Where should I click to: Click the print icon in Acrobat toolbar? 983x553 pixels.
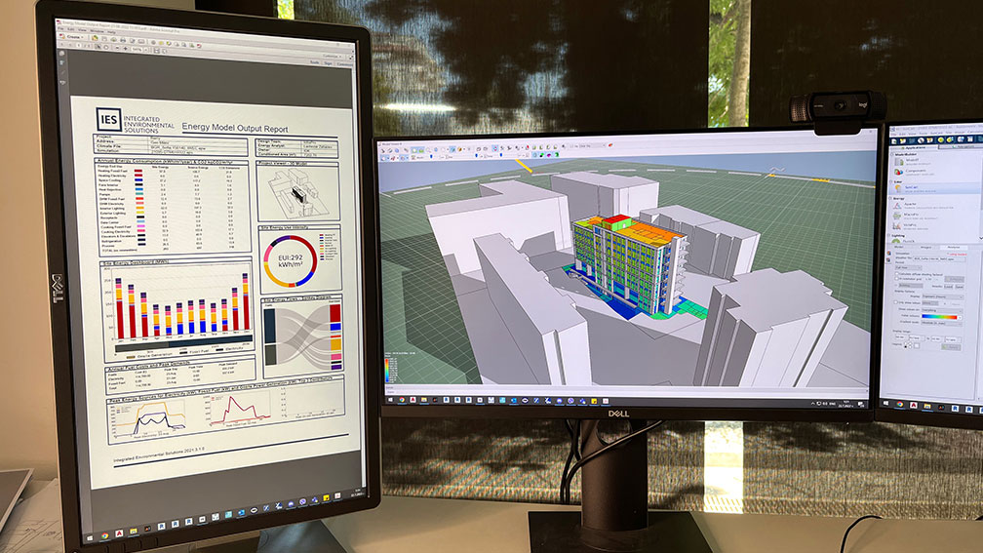[123, 40]
